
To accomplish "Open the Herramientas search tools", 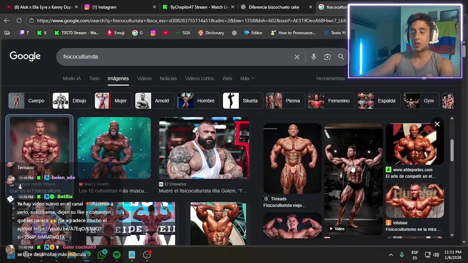I will [x=330, y=79].
